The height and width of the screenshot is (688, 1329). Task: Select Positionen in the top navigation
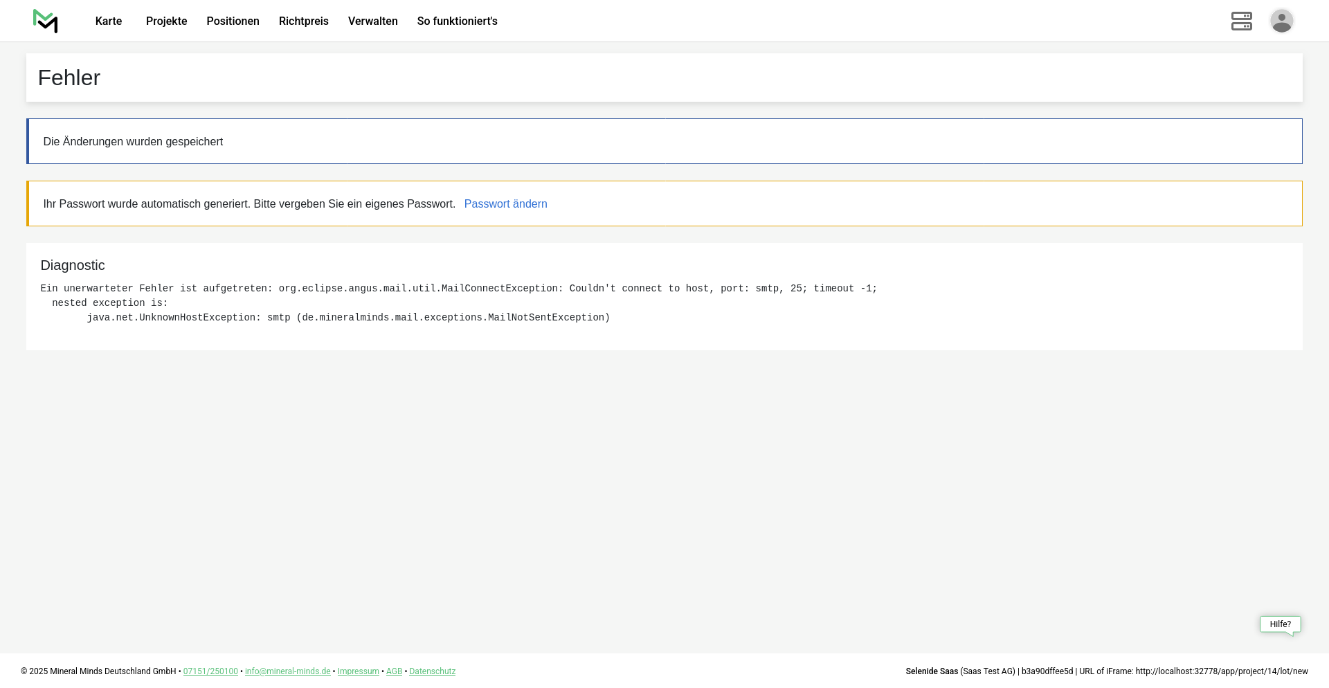pos(233,21)
